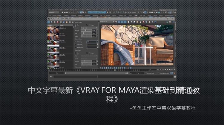Open animation preferences running-man icon
Image resolution: width=224 pixels, height=125 pixels.
tap(174, 73)
